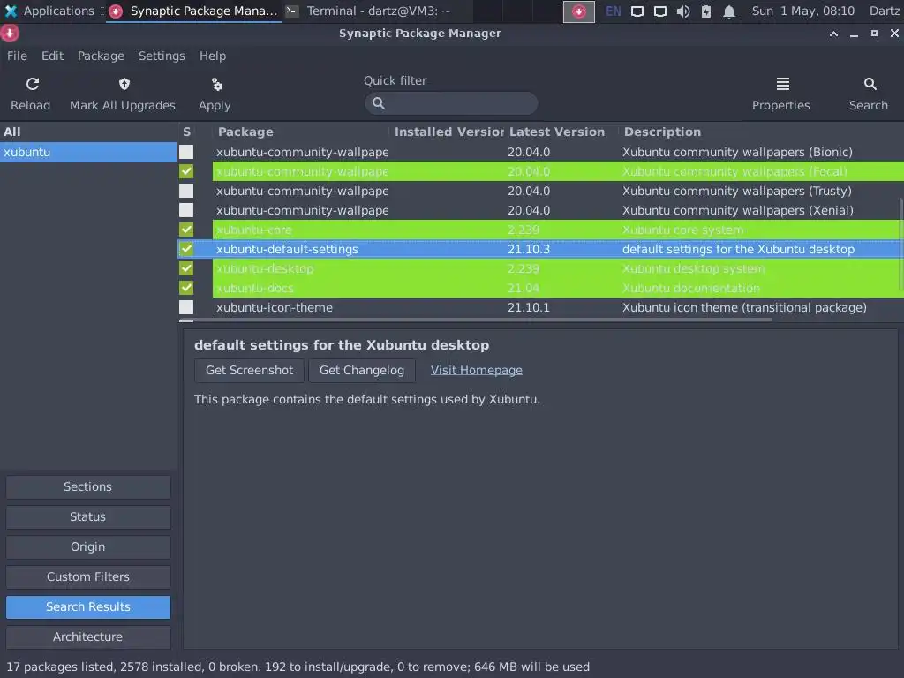The image size is (904, 678).
Task: Open the Help menu
Action: point(213,56)
